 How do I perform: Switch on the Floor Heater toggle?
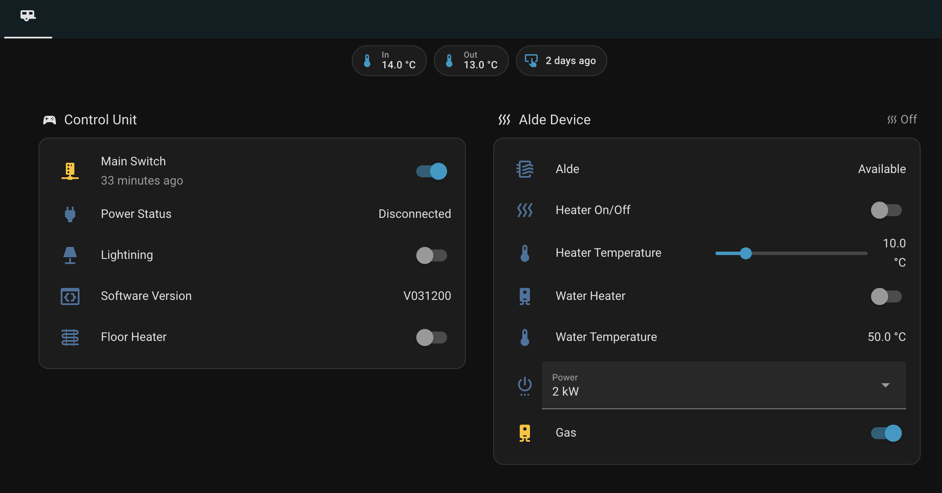point(432,337)
